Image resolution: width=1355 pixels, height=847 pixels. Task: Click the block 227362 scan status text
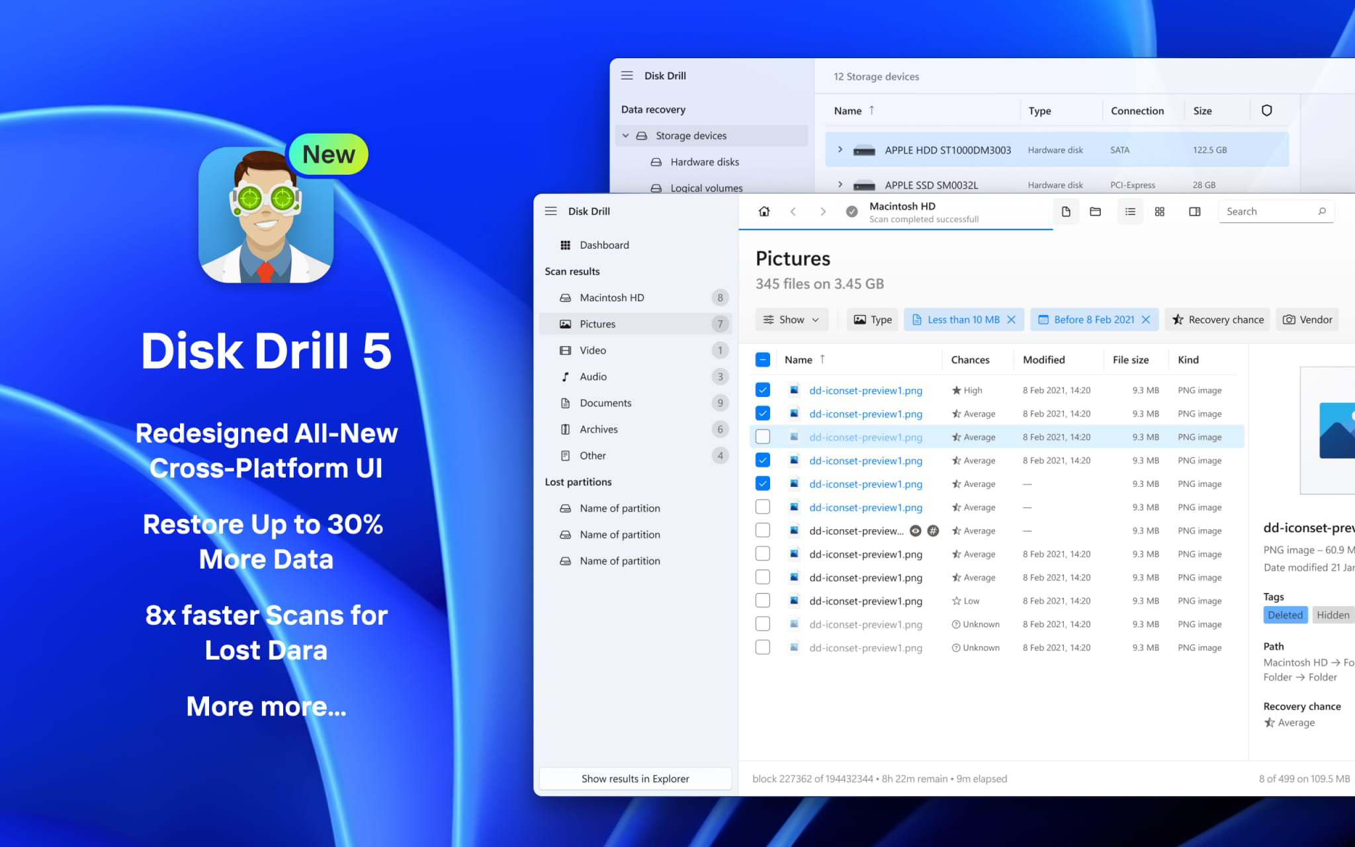click(879, 779)
